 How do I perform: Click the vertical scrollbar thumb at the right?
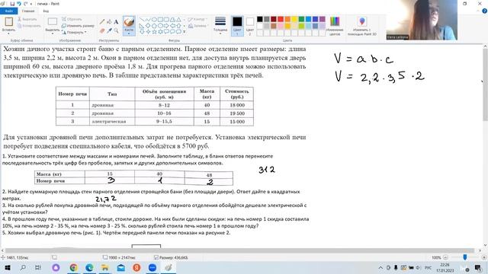point(485,84)
